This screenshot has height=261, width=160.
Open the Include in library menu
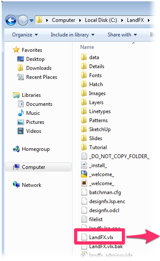(x=72, y=35)
